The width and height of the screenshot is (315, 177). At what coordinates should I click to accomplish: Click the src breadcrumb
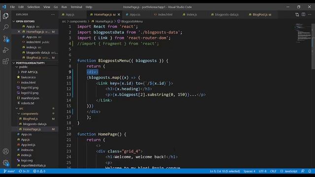coord(64,21)
